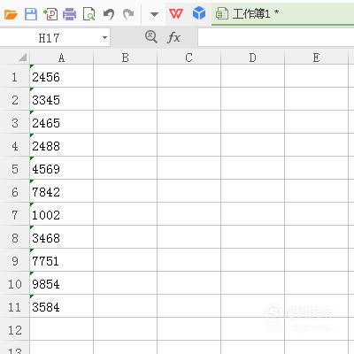Select cell containing 3584

(61, 307)
